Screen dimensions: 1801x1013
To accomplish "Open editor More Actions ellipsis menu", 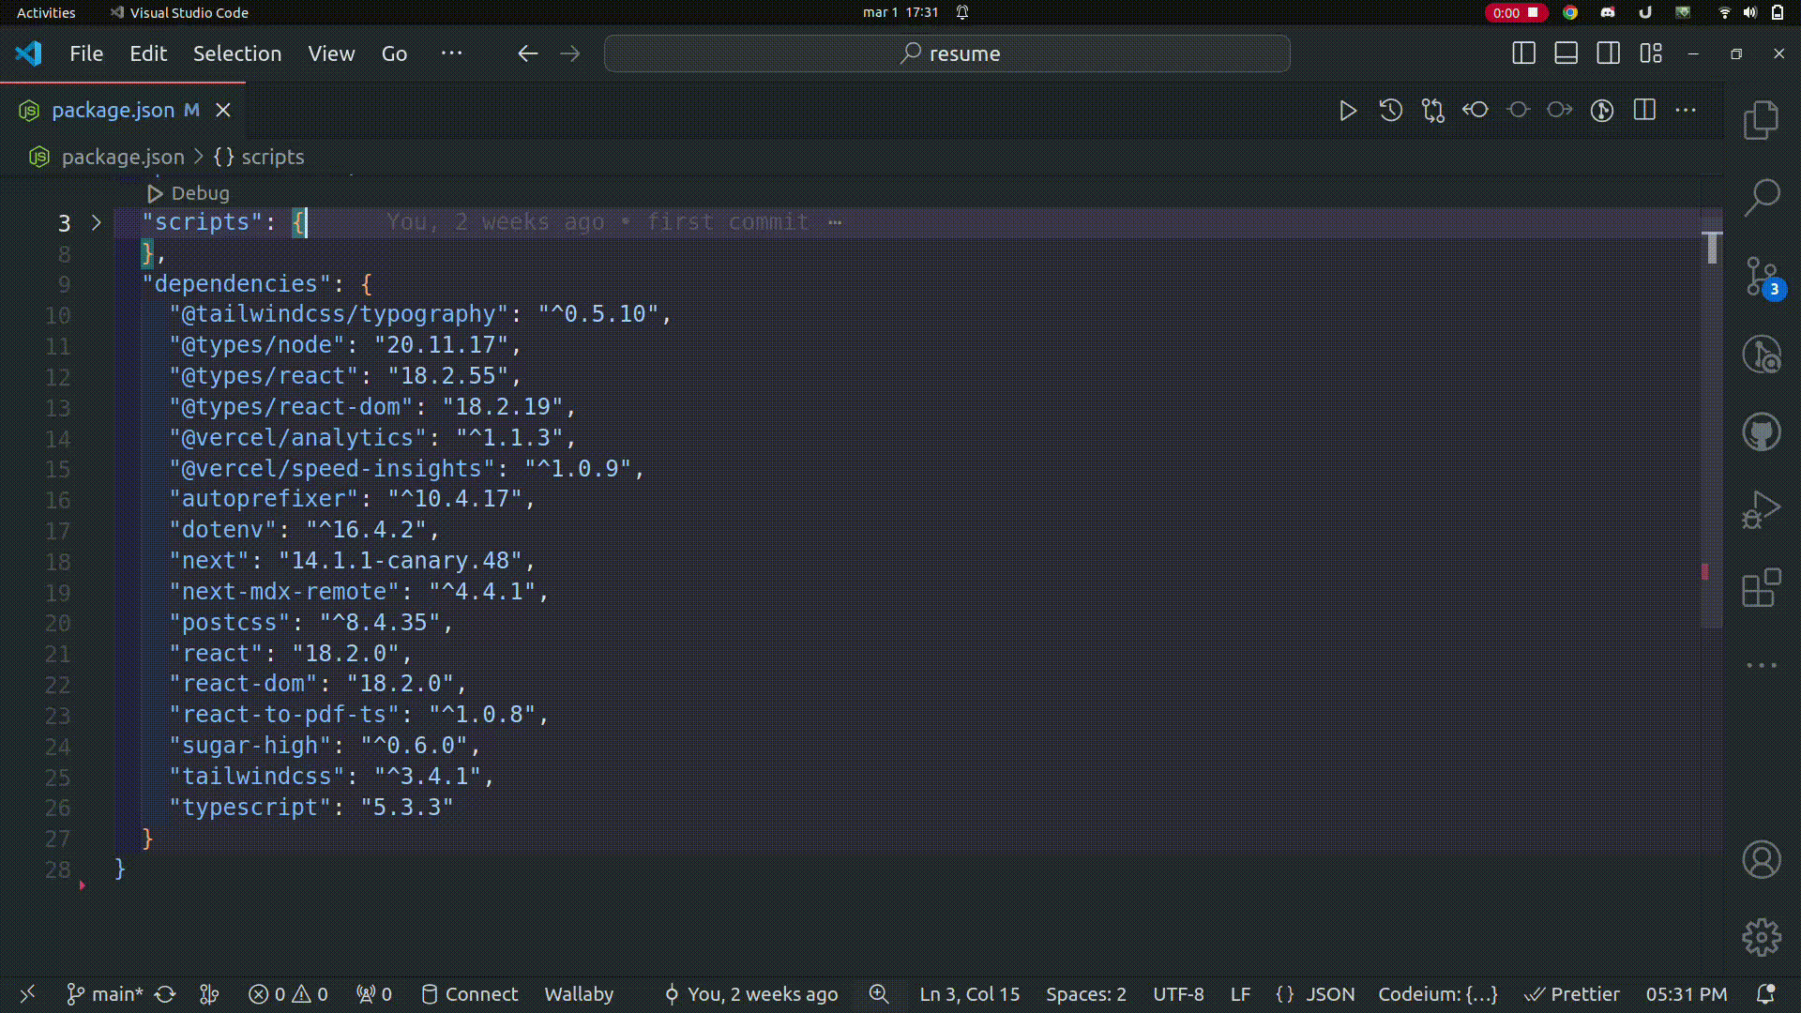I will point(1686,111).
